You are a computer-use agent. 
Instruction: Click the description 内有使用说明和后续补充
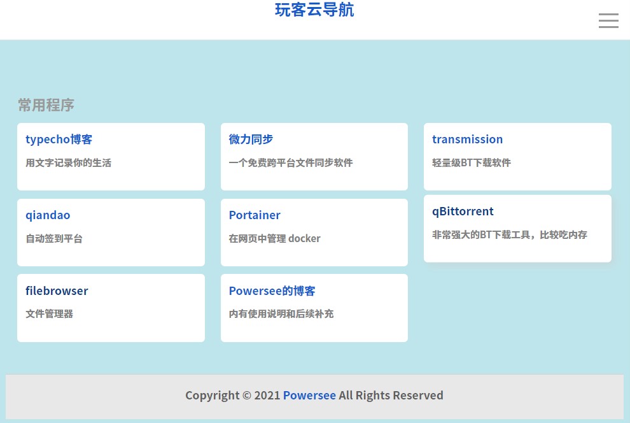coord(281,314)
